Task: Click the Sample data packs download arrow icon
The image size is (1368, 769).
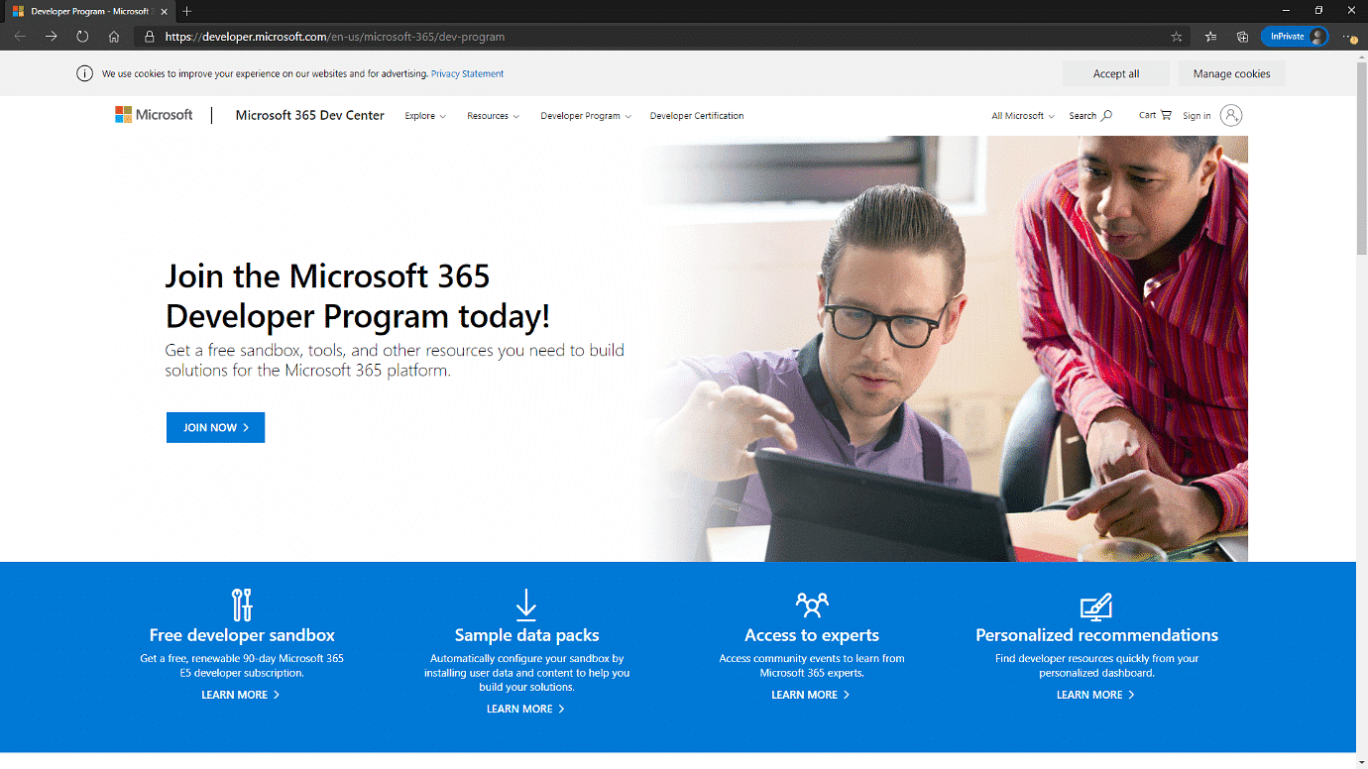Action: click(525, 604)
